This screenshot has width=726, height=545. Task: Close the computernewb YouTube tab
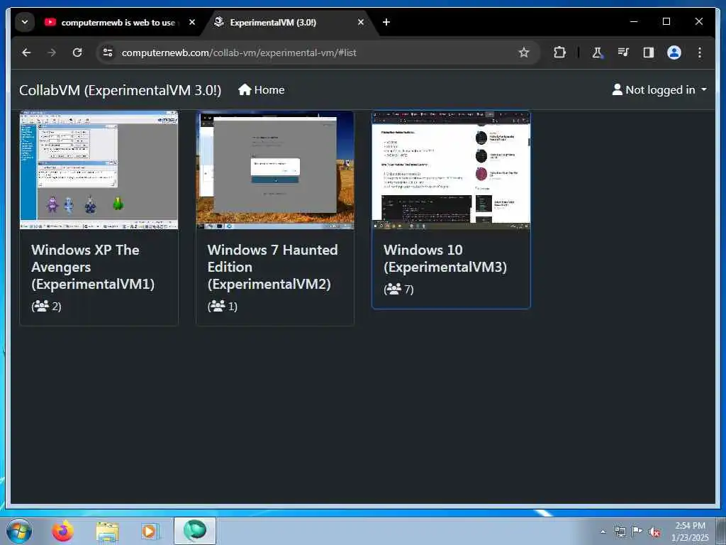(191, 22)
